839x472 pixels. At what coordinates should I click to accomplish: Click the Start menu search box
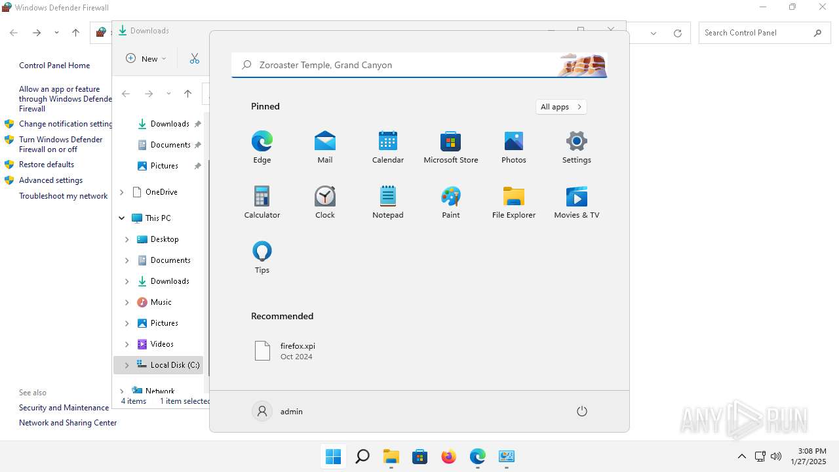[419, 65]
